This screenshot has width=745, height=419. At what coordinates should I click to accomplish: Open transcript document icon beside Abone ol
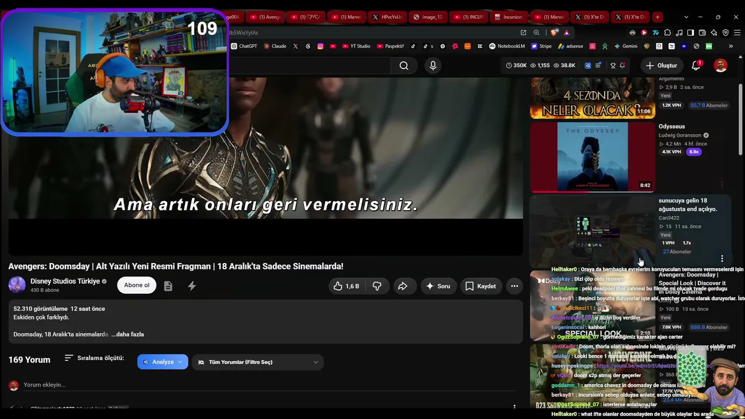[x=168, y=286]
